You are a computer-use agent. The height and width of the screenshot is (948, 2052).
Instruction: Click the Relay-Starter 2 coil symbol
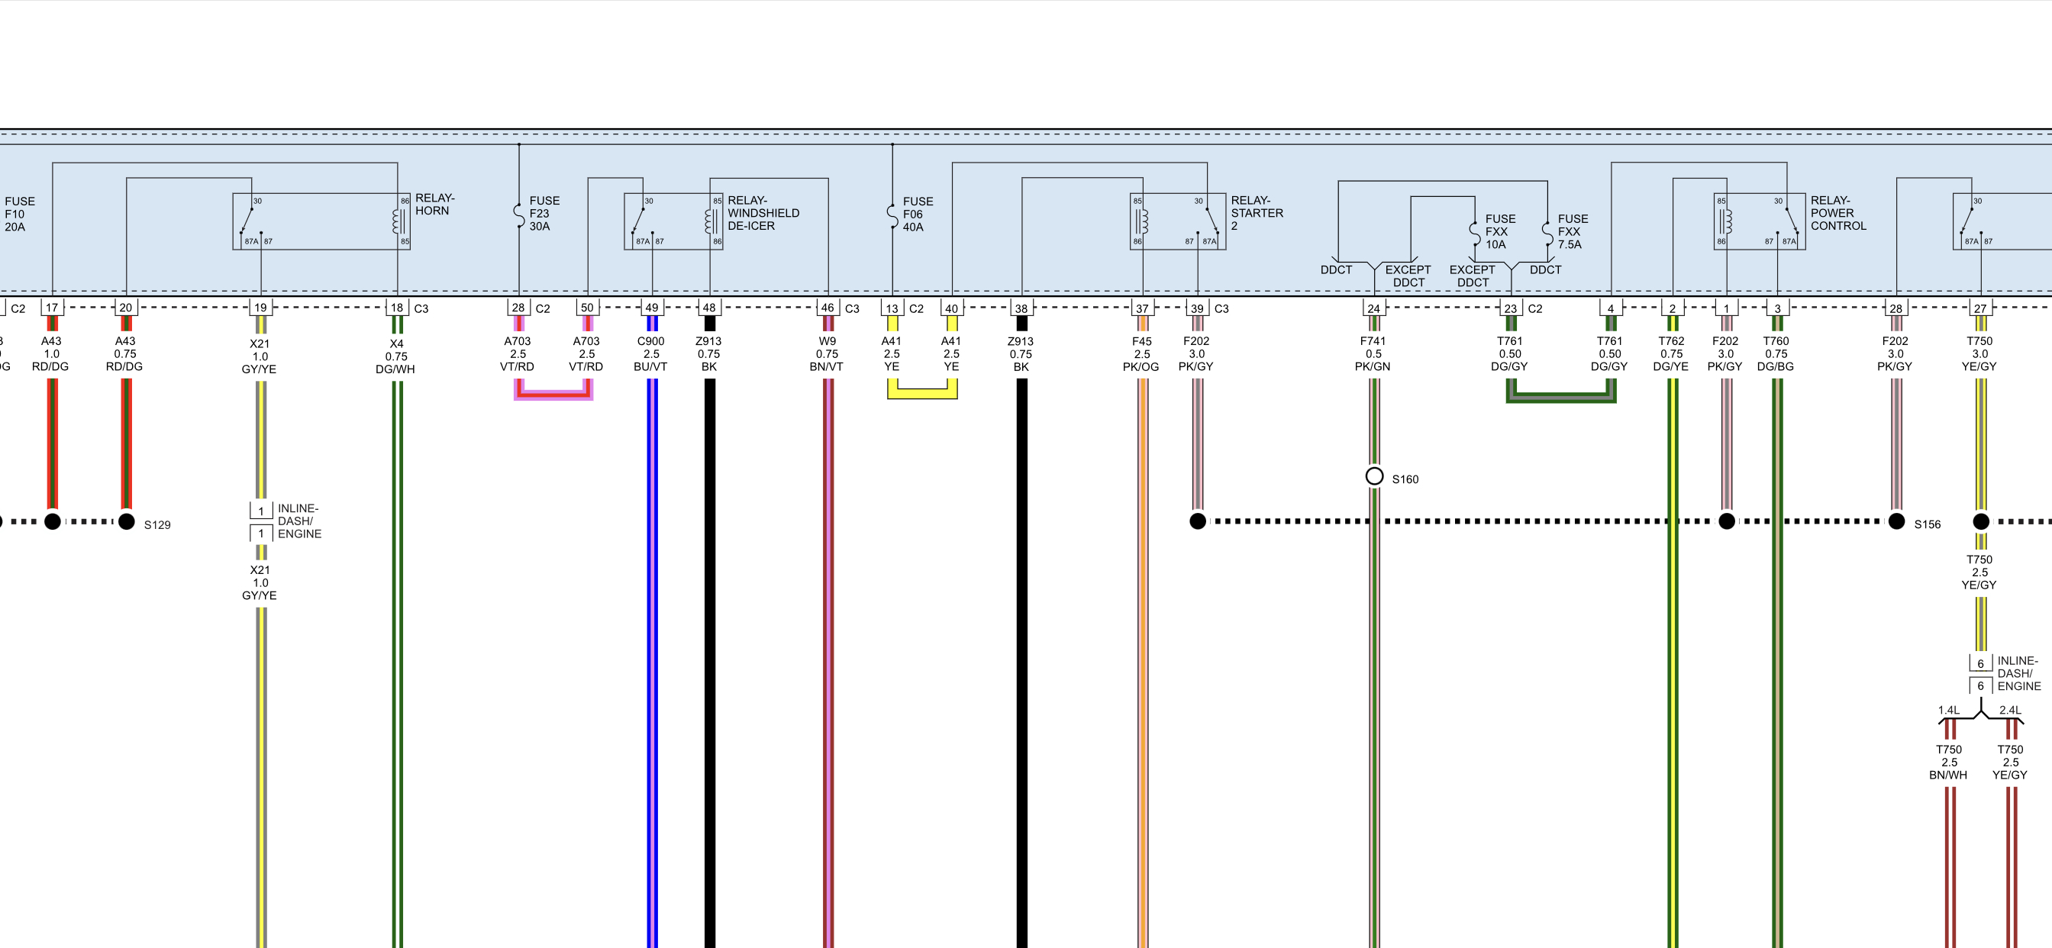point(1143,221)
